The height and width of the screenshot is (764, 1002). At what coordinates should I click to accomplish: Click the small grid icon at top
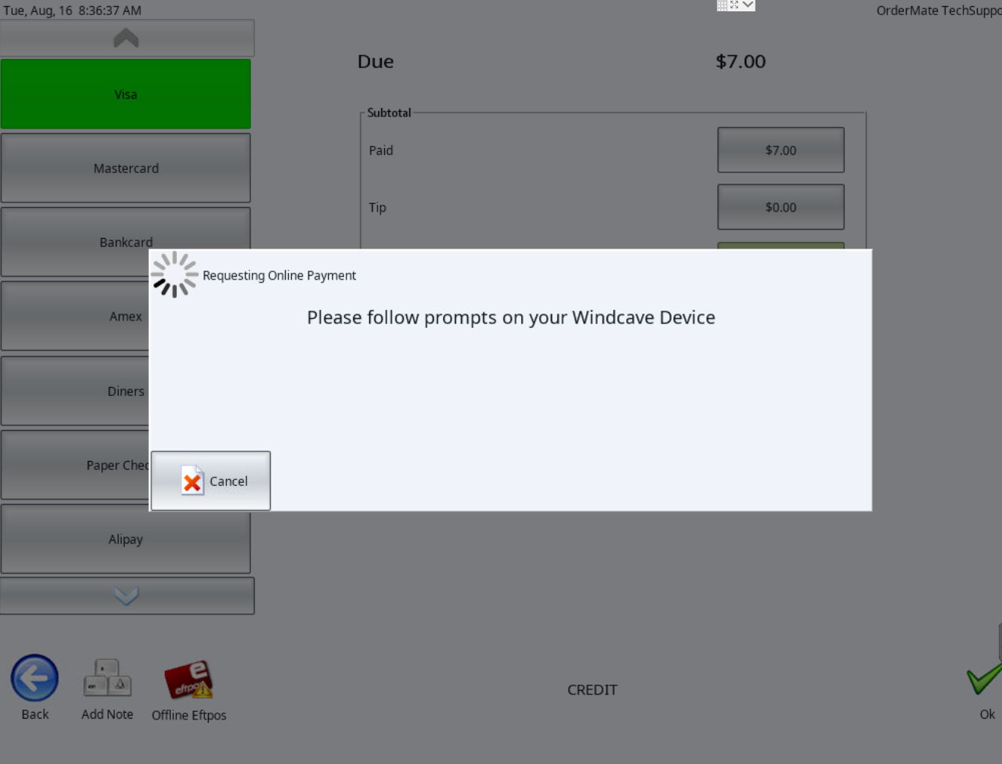click(722, 5)
